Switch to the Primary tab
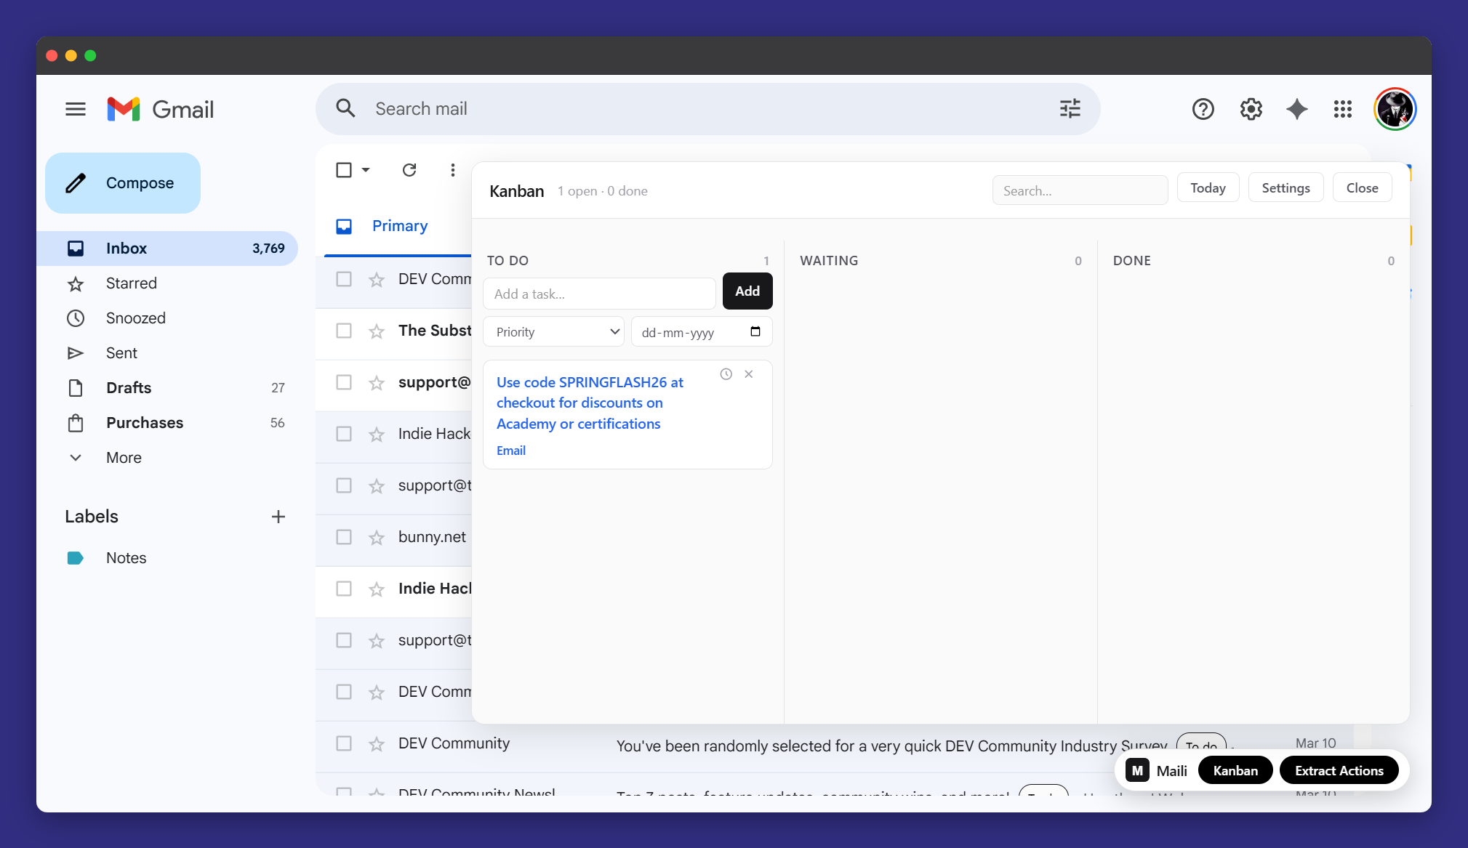The height and width of the screenshot is (848, 1468). (399, 226)
